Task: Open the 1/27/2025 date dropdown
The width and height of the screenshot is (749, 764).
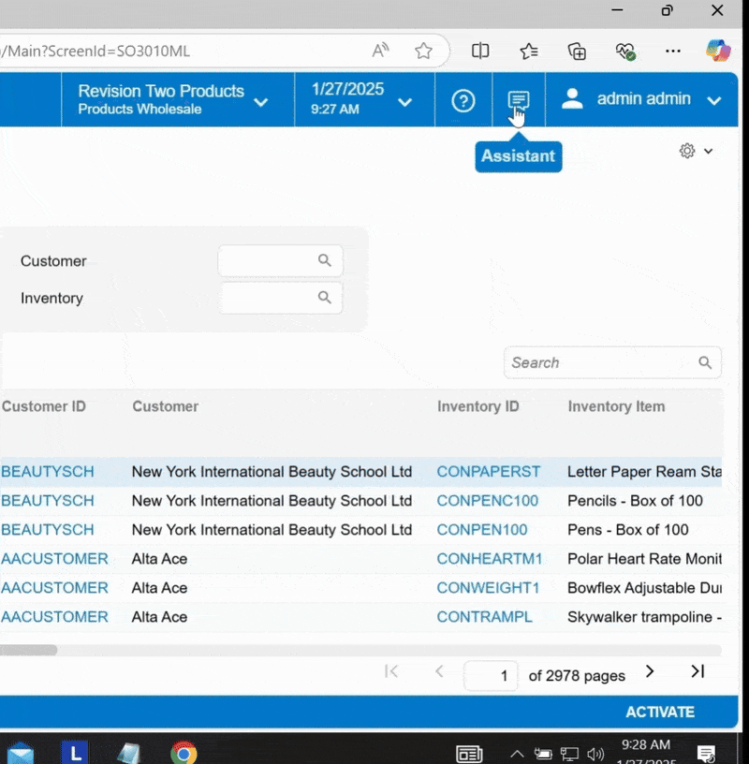Action: click(404, 105)
